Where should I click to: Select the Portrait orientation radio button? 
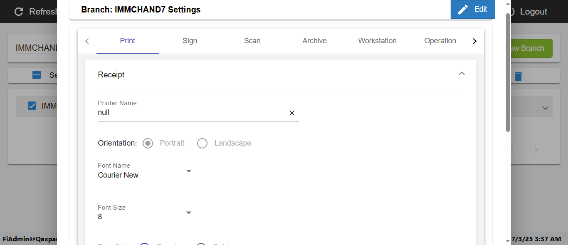pos(148,144)
